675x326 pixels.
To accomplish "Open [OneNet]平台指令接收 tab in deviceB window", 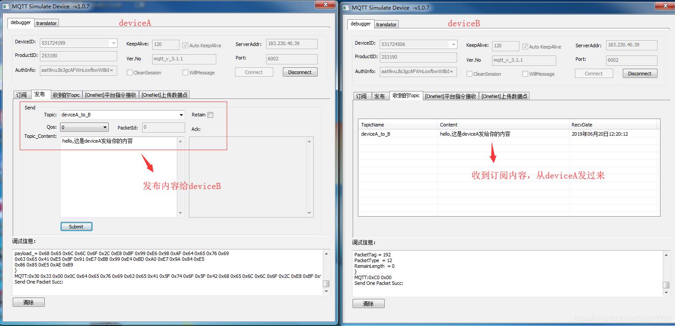I will 450,96.
